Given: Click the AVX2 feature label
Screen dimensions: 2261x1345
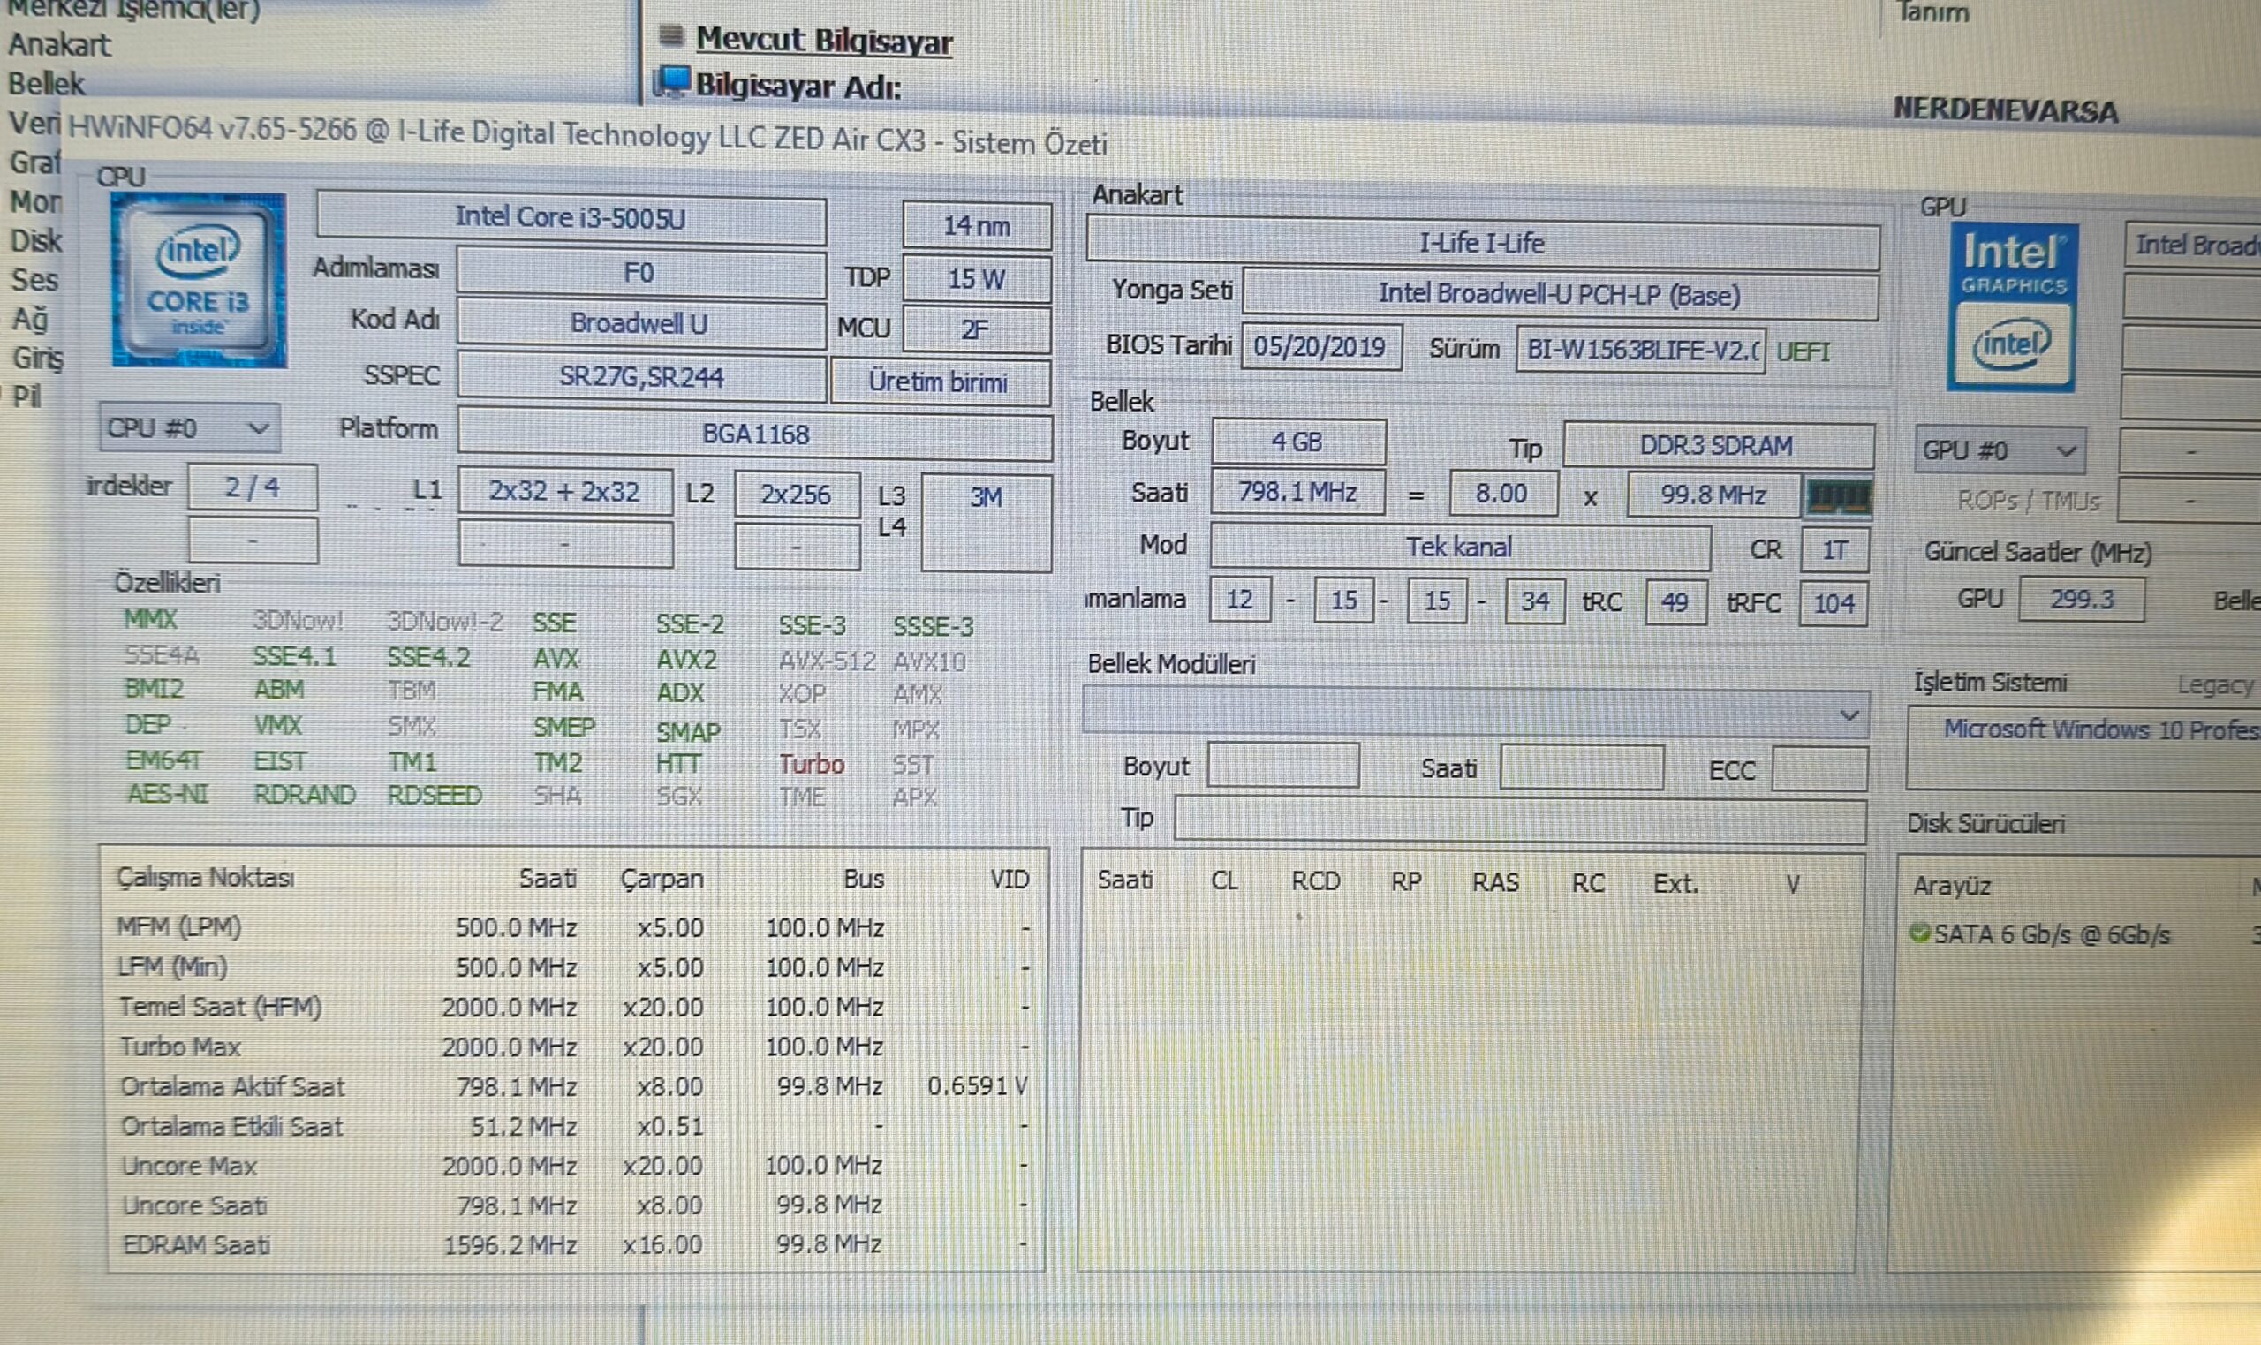Looking at the screenshot, I should [x=686, y=659].
